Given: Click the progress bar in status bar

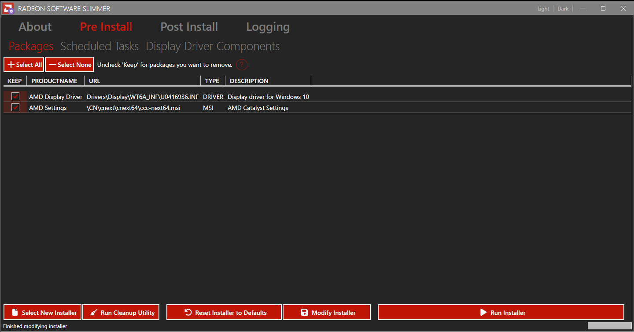Looking at the screenshot, I should tap(609, 326).
